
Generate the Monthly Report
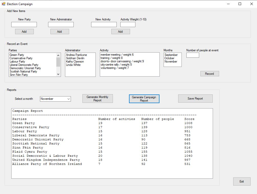98,99
